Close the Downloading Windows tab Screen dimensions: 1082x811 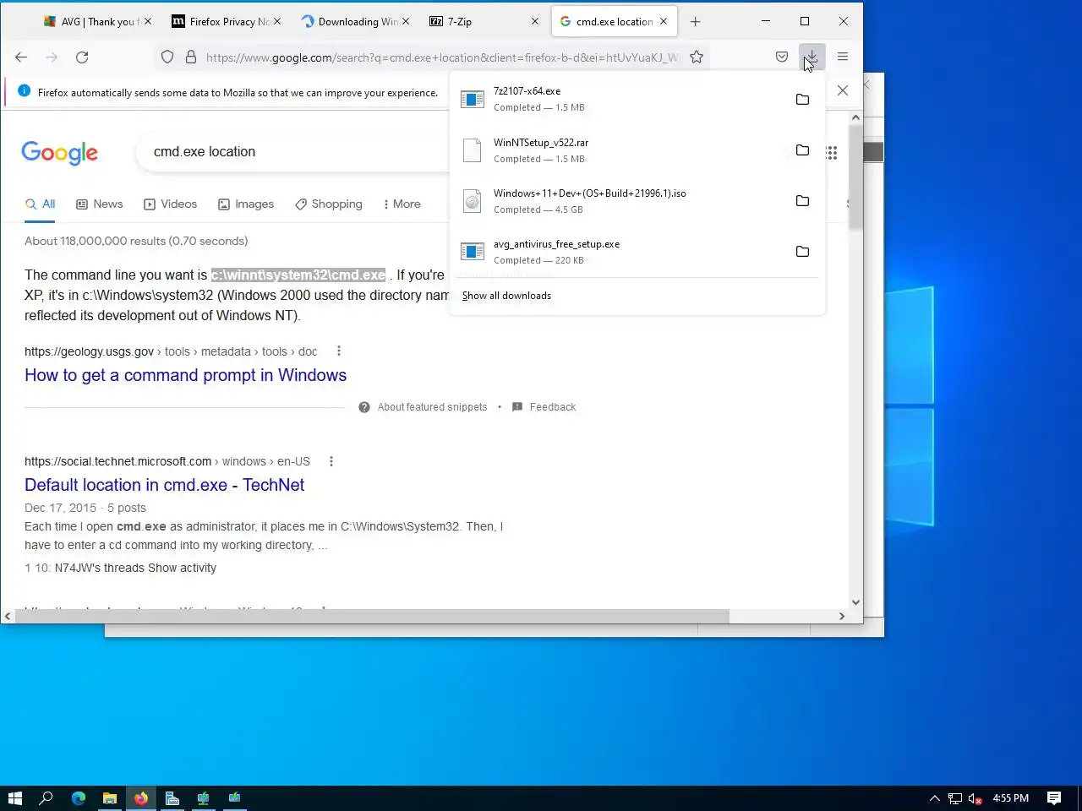pos(406,21)
